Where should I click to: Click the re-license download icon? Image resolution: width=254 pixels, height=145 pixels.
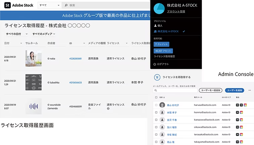pos(157,77)
